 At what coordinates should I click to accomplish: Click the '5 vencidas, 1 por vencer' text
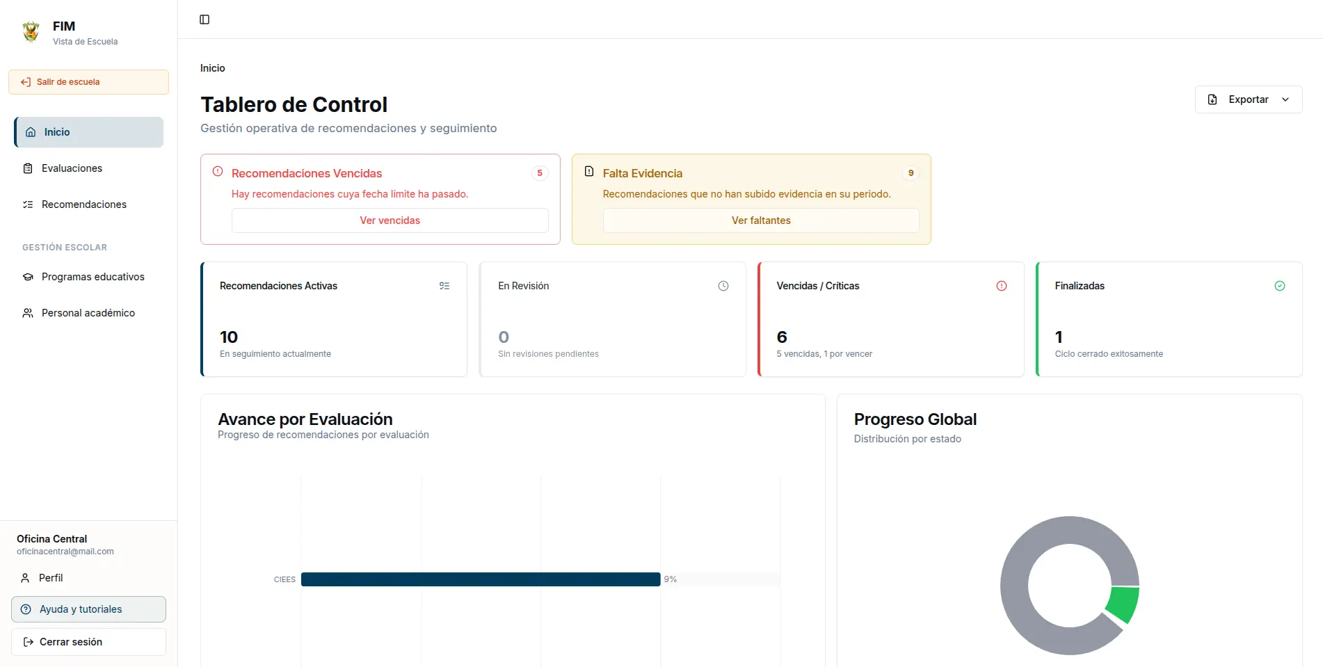tap(824, 354)
